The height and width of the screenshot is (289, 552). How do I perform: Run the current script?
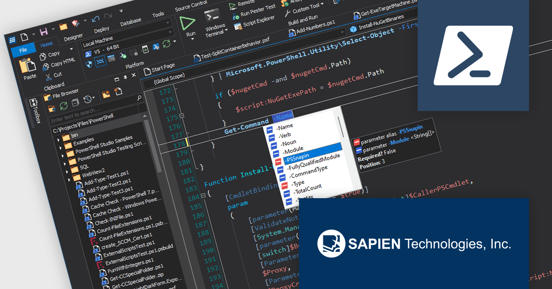pos(188,22)
